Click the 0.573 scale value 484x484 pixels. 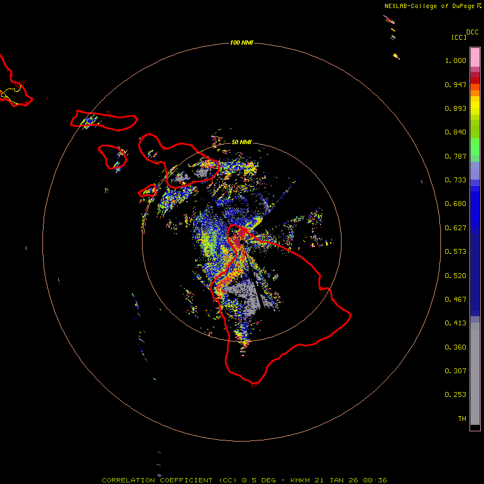pyautogui.click(x=455, y=252)
